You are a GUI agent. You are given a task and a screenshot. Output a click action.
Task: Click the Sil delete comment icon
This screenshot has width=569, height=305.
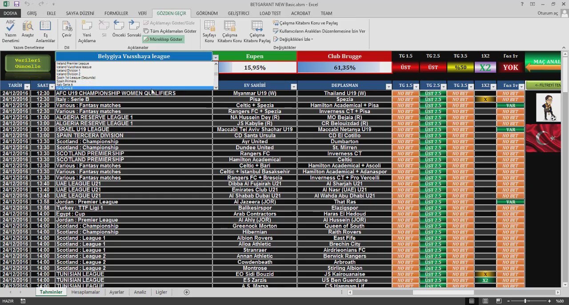(104, 29)
